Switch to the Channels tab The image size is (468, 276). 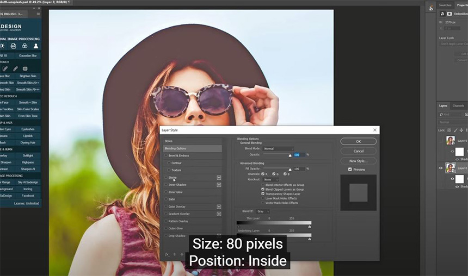click(458, 106)
